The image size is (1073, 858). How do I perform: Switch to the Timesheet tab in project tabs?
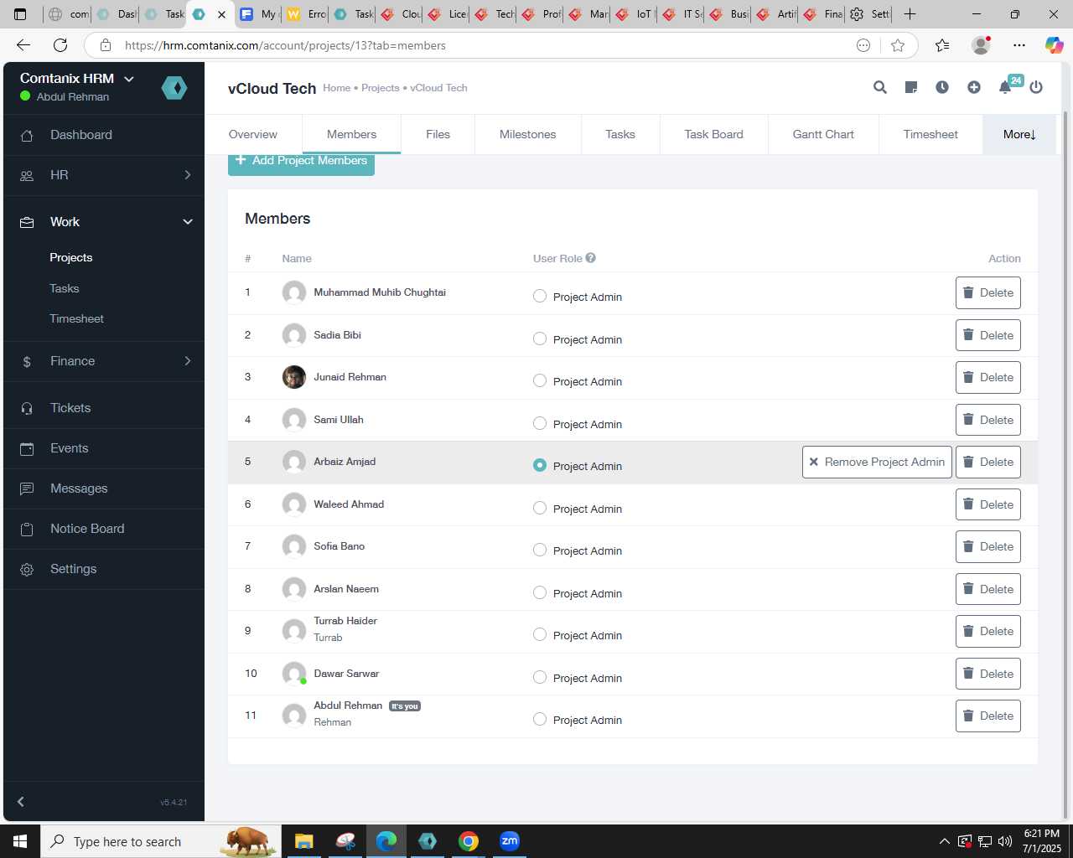pos(930,134)
